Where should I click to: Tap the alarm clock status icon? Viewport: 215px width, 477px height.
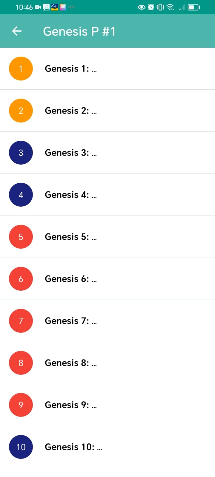(151, 7)
